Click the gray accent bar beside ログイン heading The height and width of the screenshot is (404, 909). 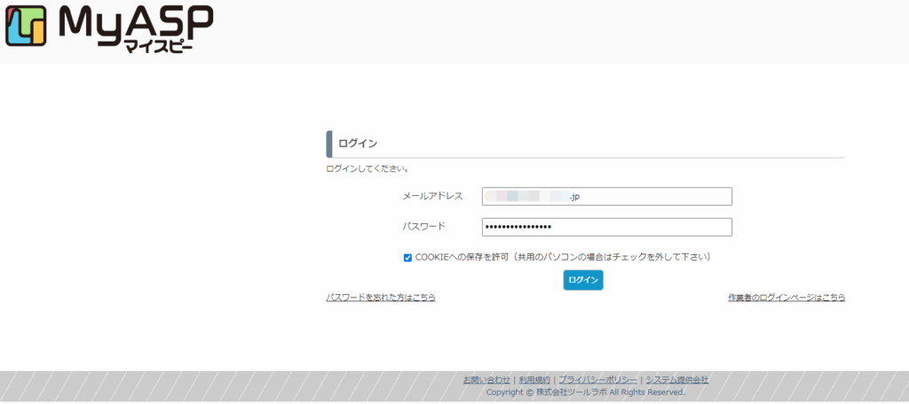(x=329, y=144)
